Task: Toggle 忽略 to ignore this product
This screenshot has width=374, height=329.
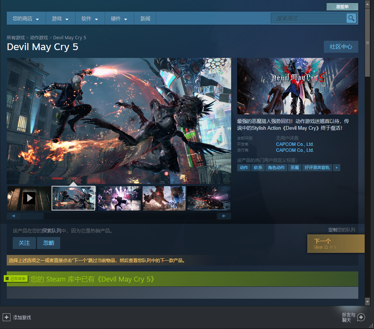Action: 49,243
